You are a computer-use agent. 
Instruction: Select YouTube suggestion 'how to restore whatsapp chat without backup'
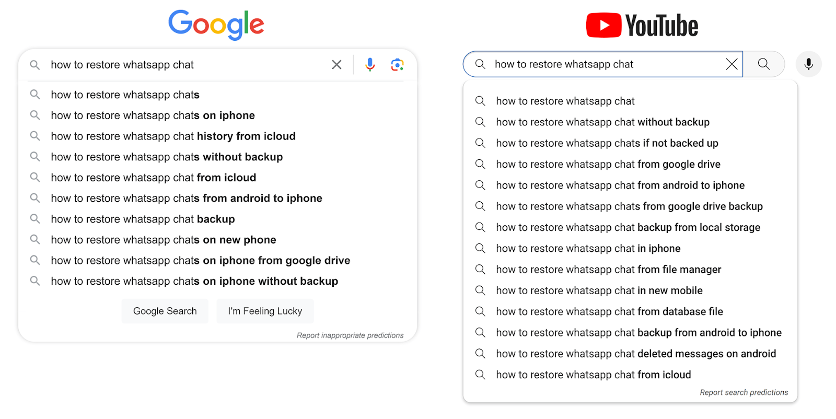[602, 122]
